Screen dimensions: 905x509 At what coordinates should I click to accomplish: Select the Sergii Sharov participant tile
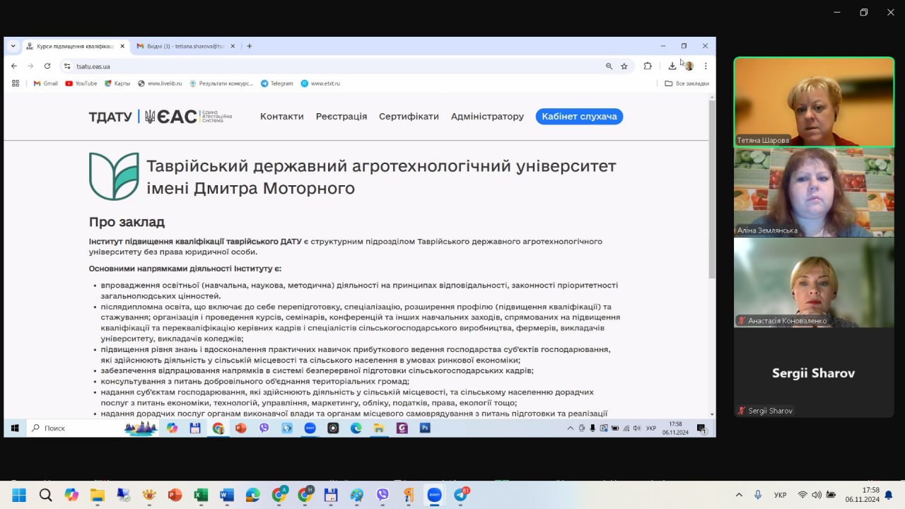click(x=814, y=373)
